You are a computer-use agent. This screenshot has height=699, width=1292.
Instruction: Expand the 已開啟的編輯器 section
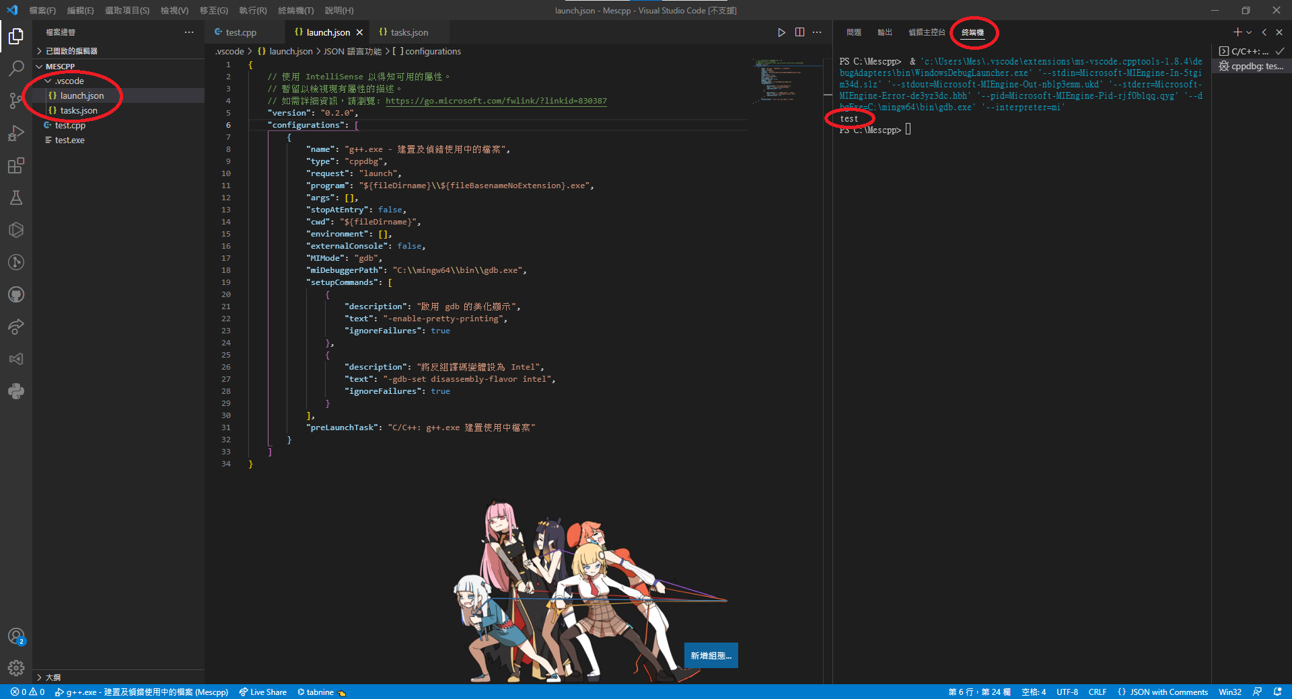point(118,51)
